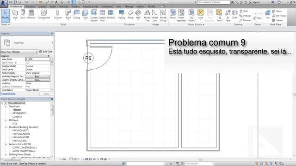Close the Project Browser panel
This screenshot has height=166, width=296.
coord(52,99)
